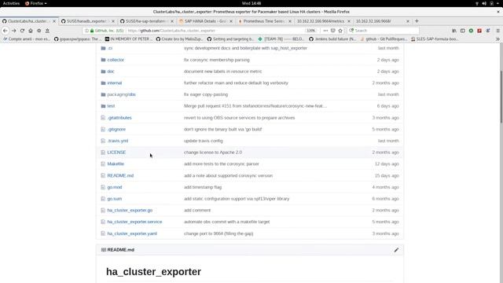This screenshot has width=503, height=283.
Task: Open the ha_cluster_exporter.yaml file
Action: pyautogui.click(x=132, y=233)
